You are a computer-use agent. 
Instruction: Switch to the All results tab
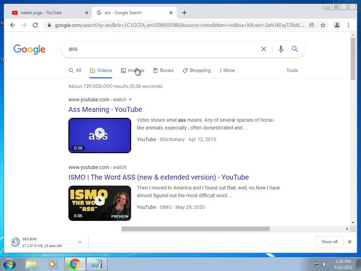[x=75, y=71]
